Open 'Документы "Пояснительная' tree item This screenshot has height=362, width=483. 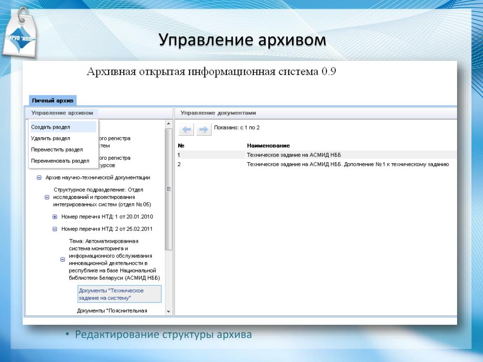[112, 311]
